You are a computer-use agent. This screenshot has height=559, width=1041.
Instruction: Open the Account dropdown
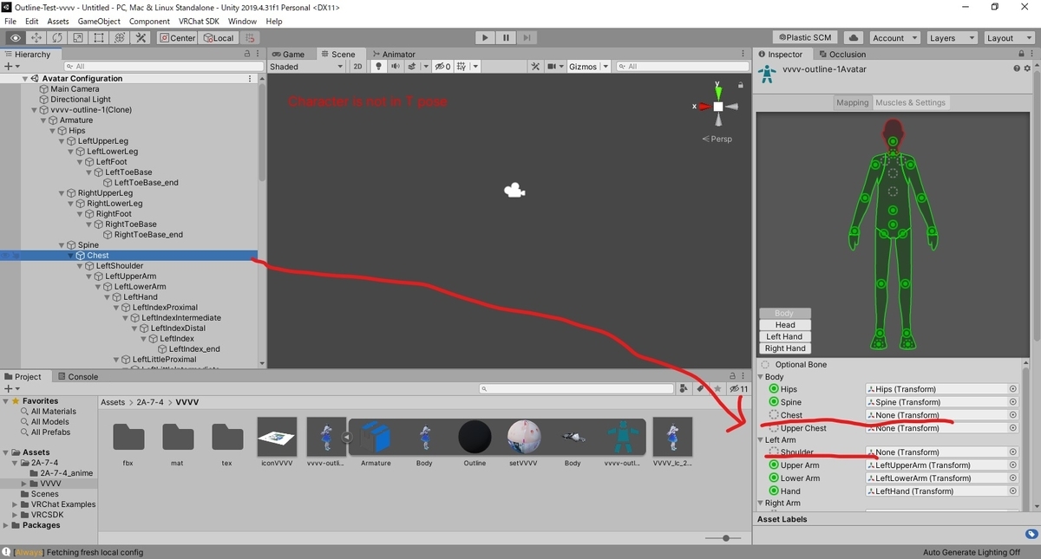[894, 38]
